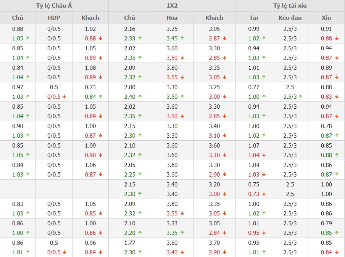345x257 pixels.
Task: Select the Tỷ lệ Châu Á header
Action: pyautogui.click(x=54, y=6)
